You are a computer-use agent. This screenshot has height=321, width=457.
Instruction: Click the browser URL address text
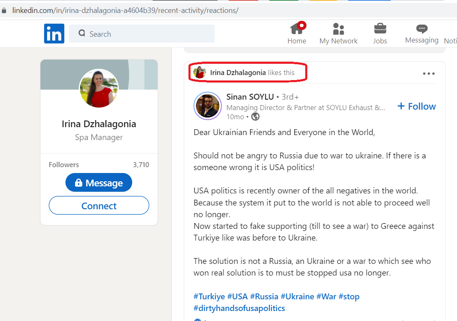click(x=126, y=10)
